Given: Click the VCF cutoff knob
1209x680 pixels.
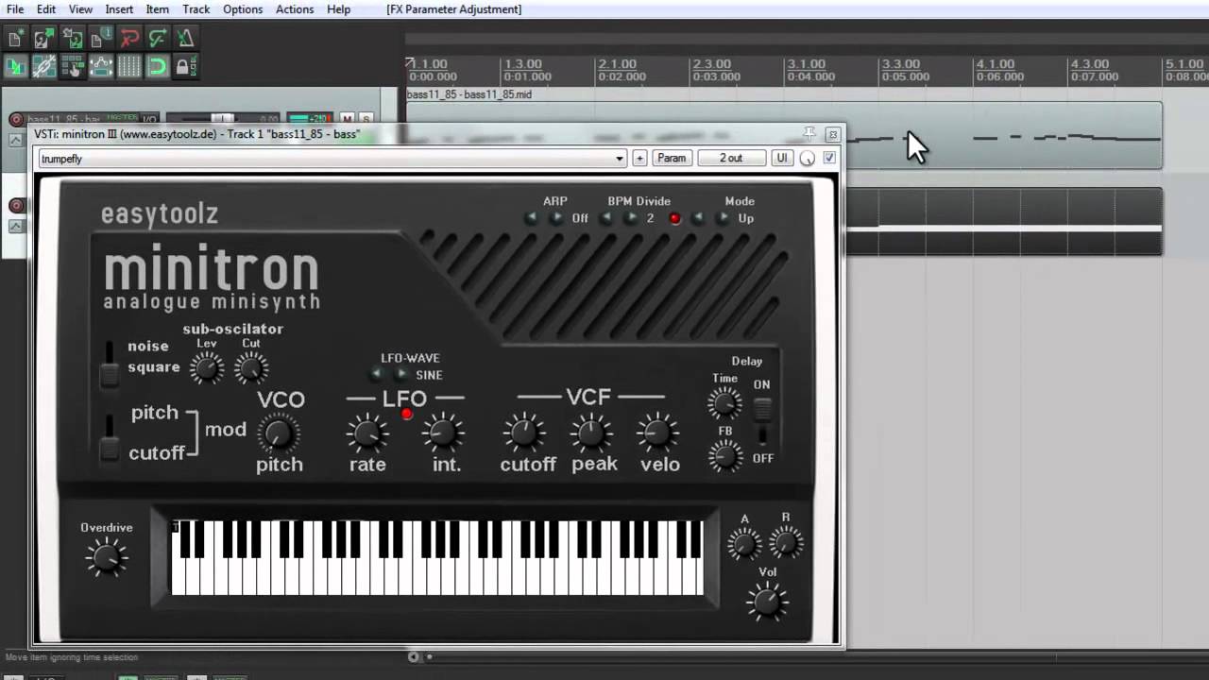Looking at the screenshot, I should (524, 433).
